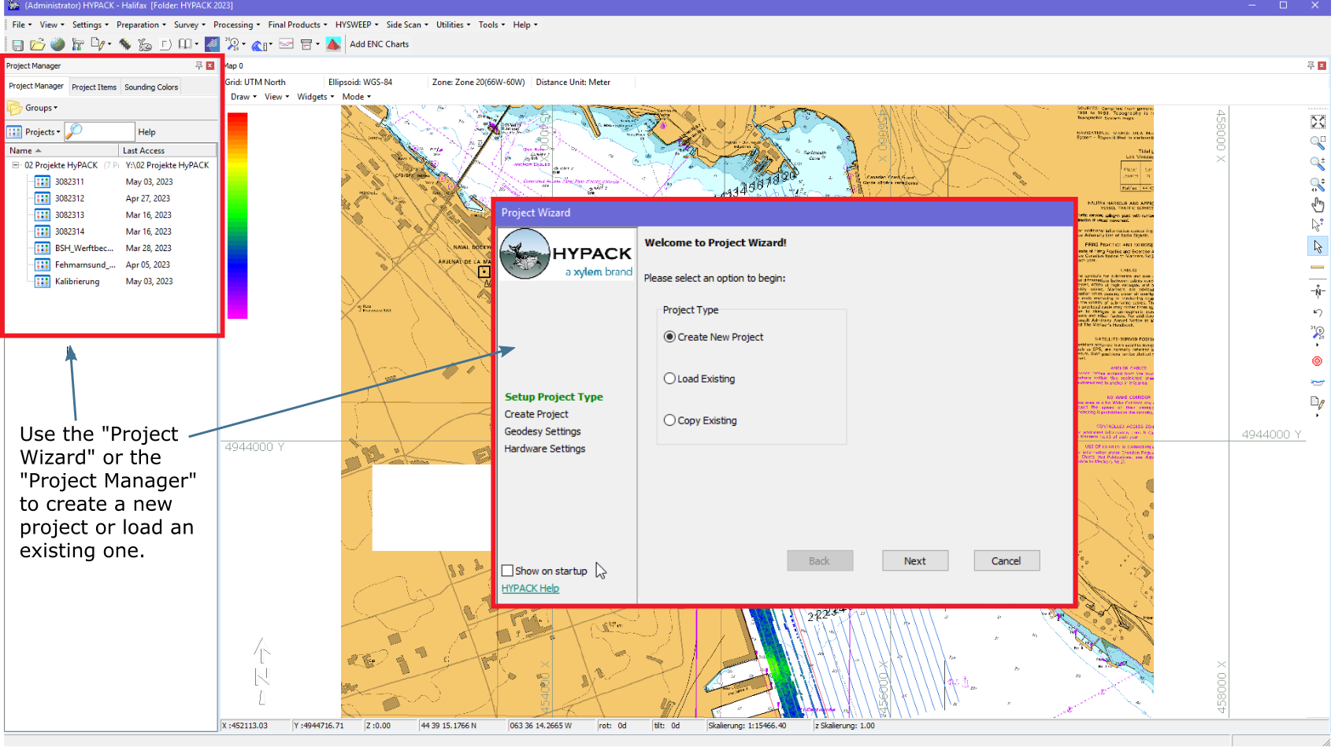Screen dimensions: 1331x747
Task: Open the Widgets dropdown menu
Action: (315, 97)
